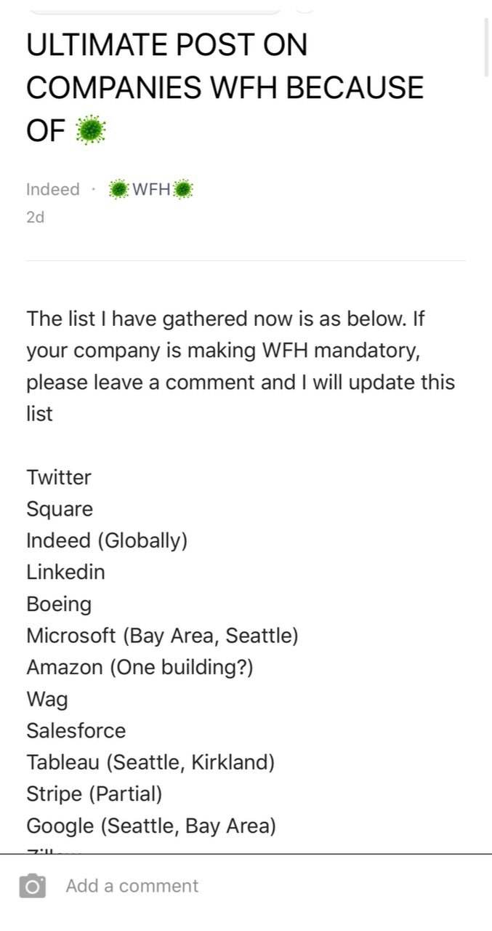Tap the camera icon beside comment box
This screenshot has width=492, height=931.
(x=32, y=886)
